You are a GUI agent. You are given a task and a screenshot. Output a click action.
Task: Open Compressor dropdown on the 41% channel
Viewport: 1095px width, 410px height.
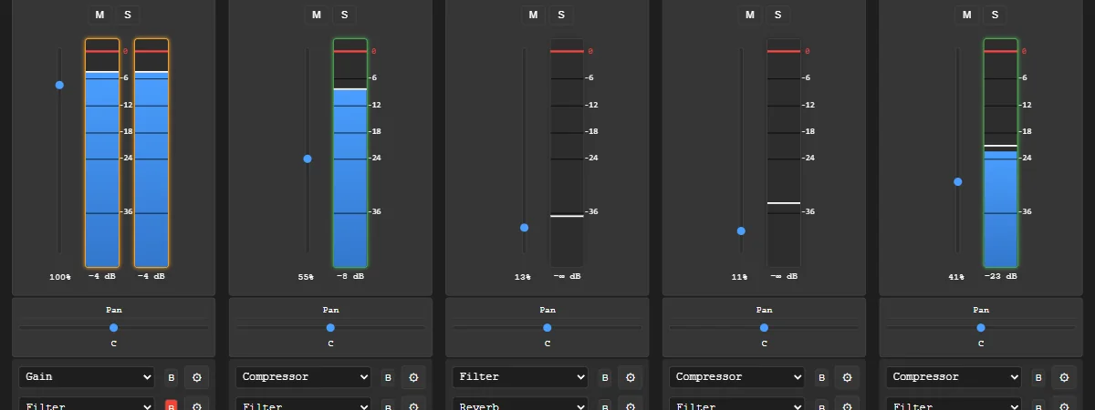click(x=954, y=377)
